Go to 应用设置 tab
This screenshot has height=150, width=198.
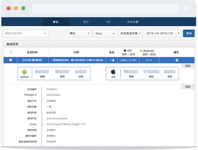pyautogui.click(x=133, y=22)
